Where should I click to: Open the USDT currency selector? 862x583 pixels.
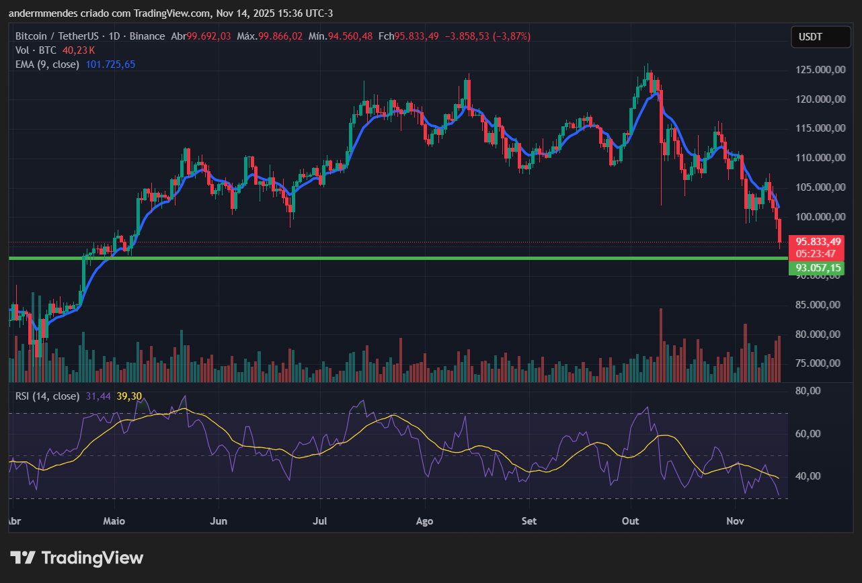820,37
